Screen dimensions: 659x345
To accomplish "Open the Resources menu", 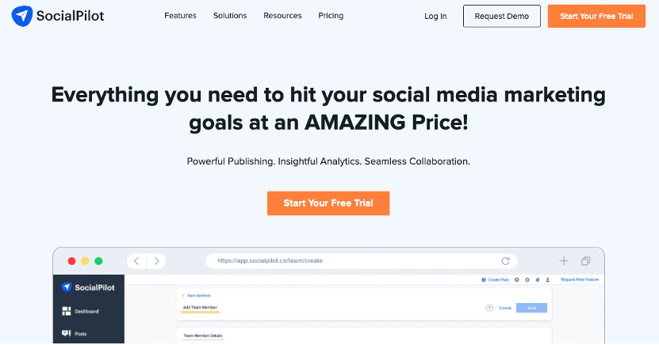I will tap(282, 16).
